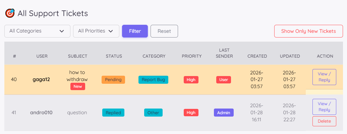The image size is (347, 134).
Task: Click the UPDATED column header
Action: pos(290,56)
